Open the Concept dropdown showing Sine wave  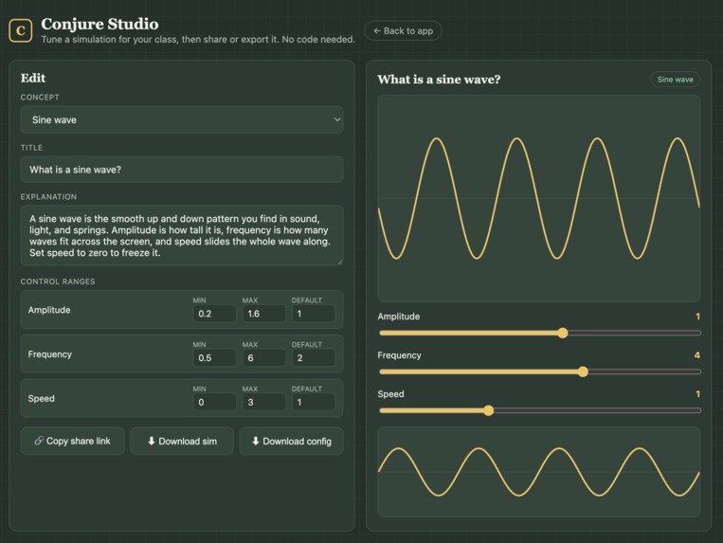coord(182,119)
